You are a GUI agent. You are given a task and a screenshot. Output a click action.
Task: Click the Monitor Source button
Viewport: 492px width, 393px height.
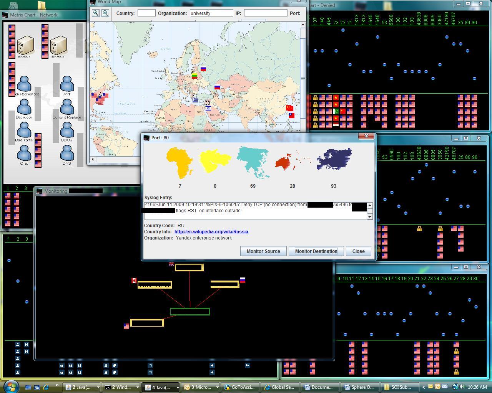263,251
